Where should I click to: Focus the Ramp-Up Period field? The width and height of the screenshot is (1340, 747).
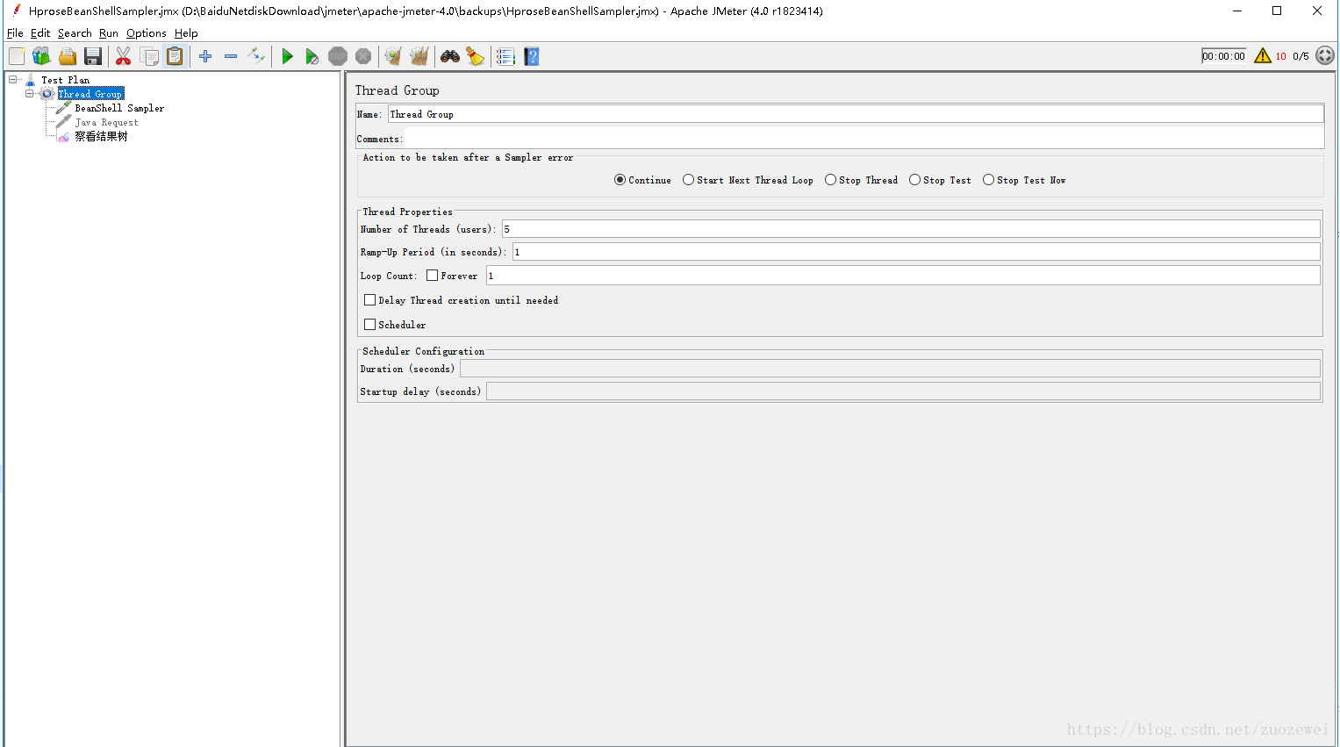916,252
